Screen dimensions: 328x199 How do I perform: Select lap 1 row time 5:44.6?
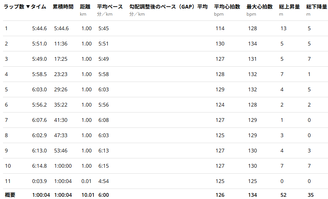pos(39,28)
